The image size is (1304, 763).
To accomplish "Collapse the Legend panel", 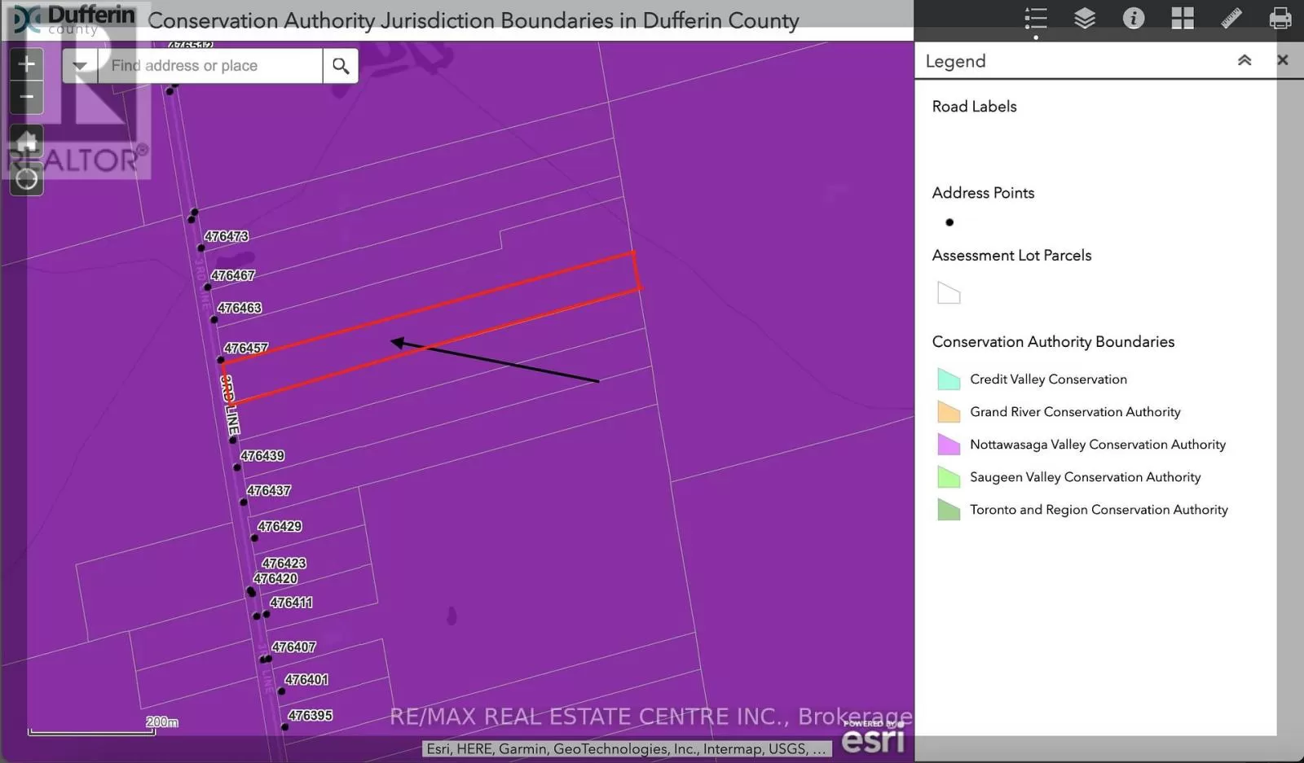I will click(1245, 60).
